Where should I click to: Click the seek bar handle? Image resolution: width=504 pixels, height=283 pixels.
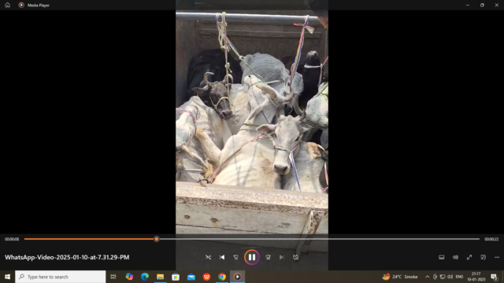(x=157, y=239)
